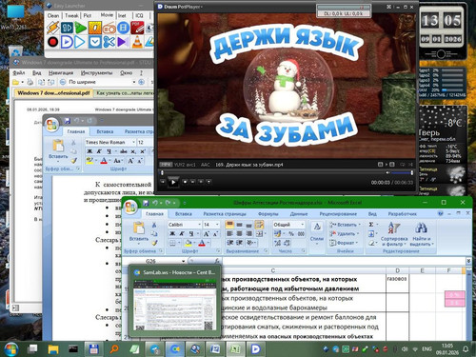The height and width of the screenshot is (357, 476).
Task: Click the percent style icon in Excel
Action: coord(291,234)
